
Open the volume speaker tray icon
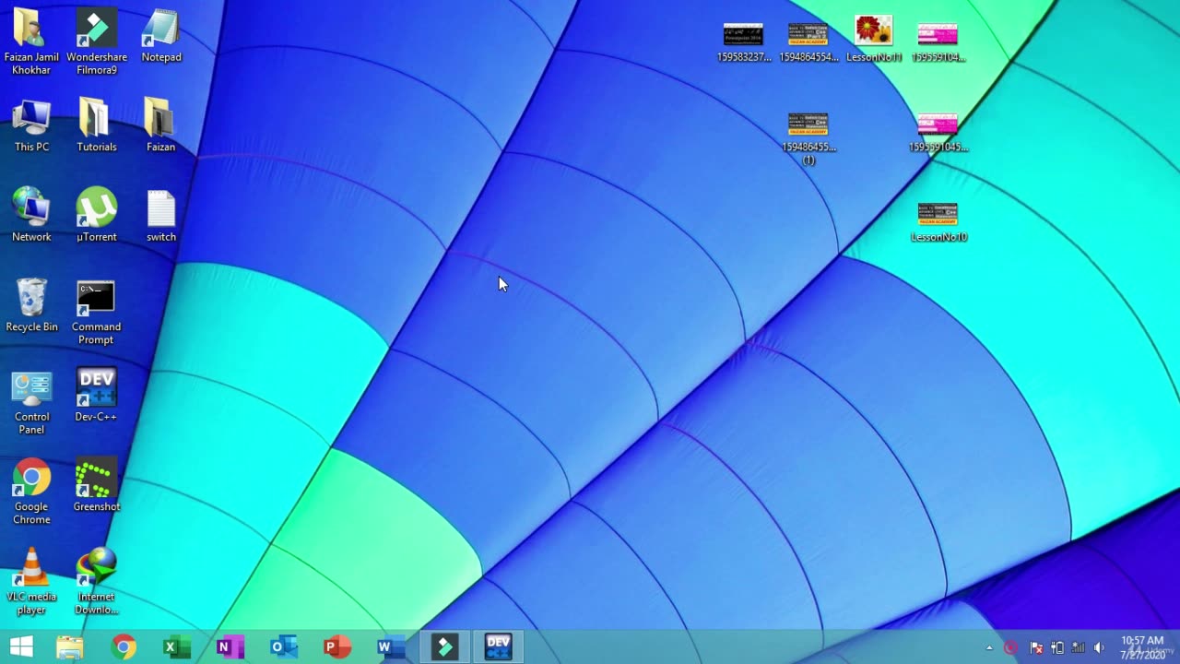[x=1099, y=647]
